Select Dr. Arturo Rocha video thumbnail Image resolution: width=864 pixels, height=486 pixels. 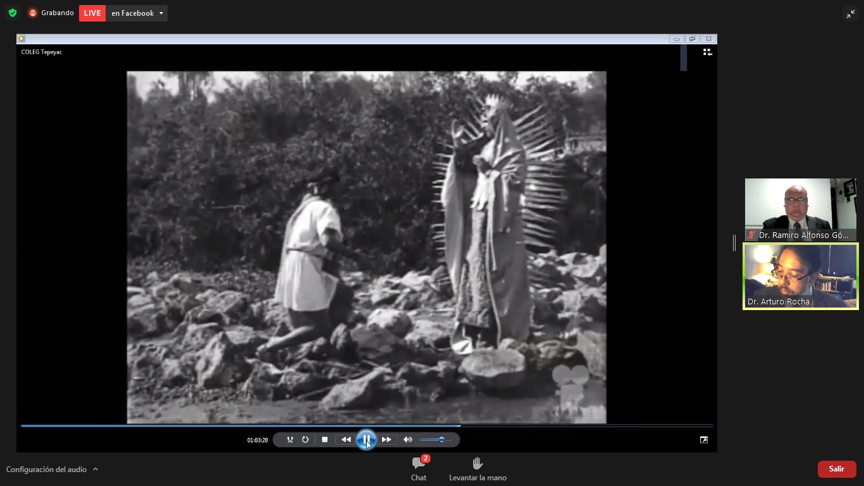(x=800, y=277)
